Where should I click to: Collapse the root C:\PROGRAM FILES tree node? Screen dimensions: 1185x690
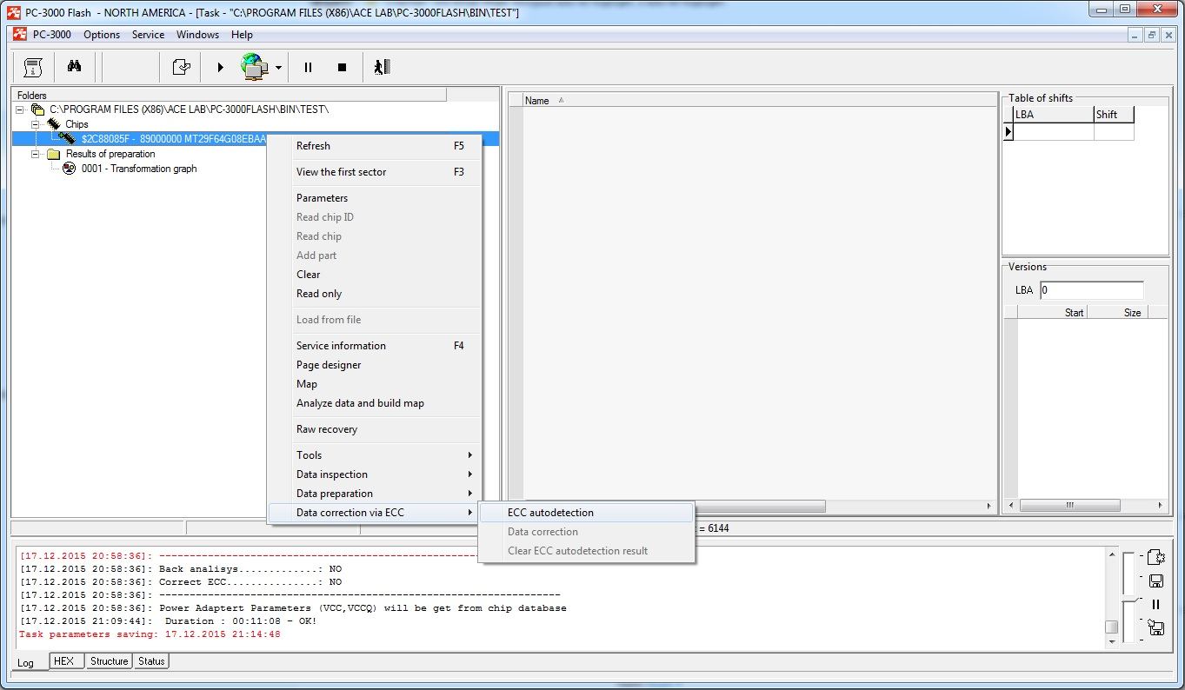click(x=20, y=109)
